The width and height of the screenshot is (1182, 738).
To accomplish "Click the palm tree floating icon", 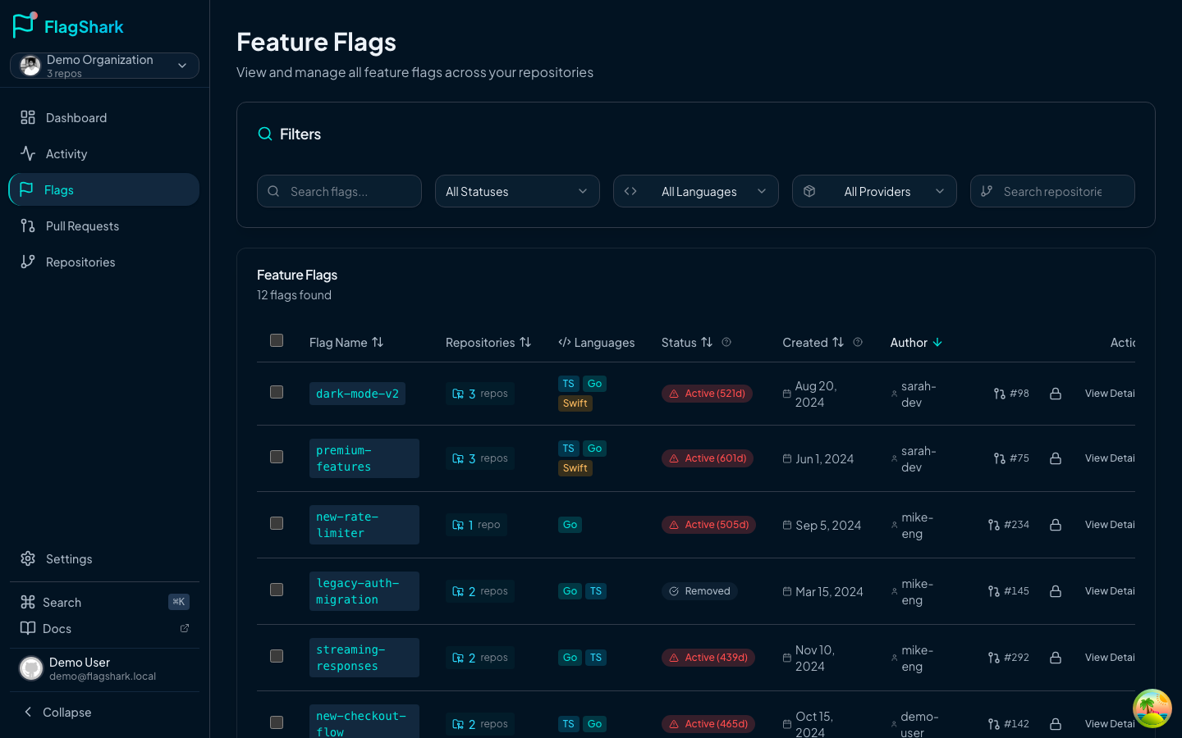I will coord(1152,708).
